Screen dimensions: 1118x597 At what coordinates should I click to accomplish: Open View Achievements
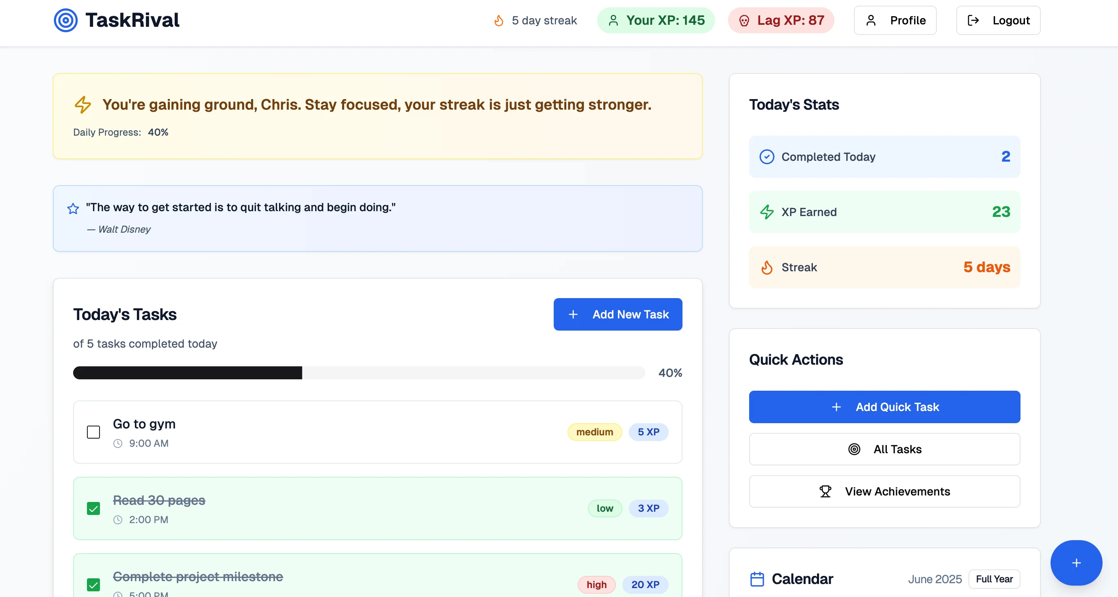pos(884,491)
